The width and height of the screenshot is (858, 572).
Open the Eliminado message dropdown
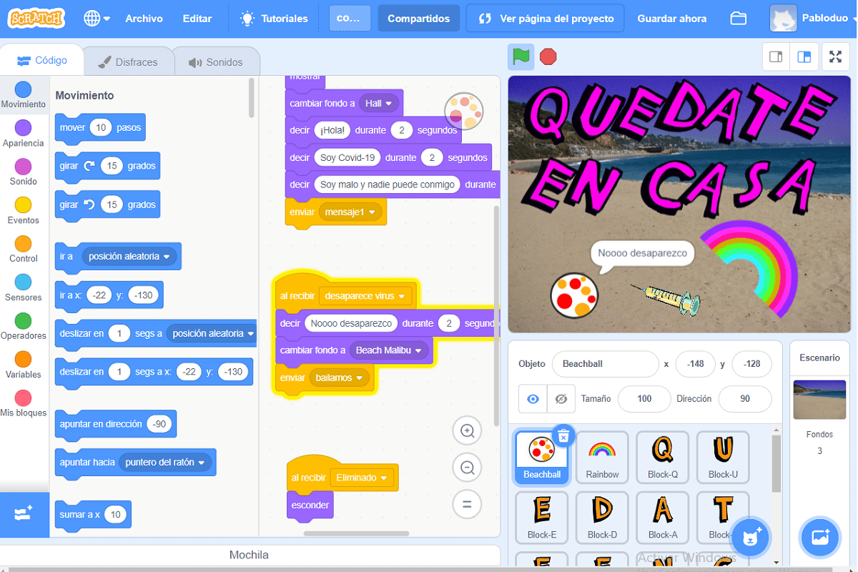[362, 477]
